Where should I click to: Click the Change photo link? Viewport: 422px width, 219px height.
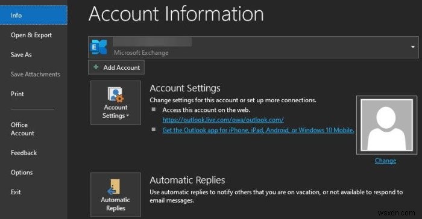click(x=385, y=161)
